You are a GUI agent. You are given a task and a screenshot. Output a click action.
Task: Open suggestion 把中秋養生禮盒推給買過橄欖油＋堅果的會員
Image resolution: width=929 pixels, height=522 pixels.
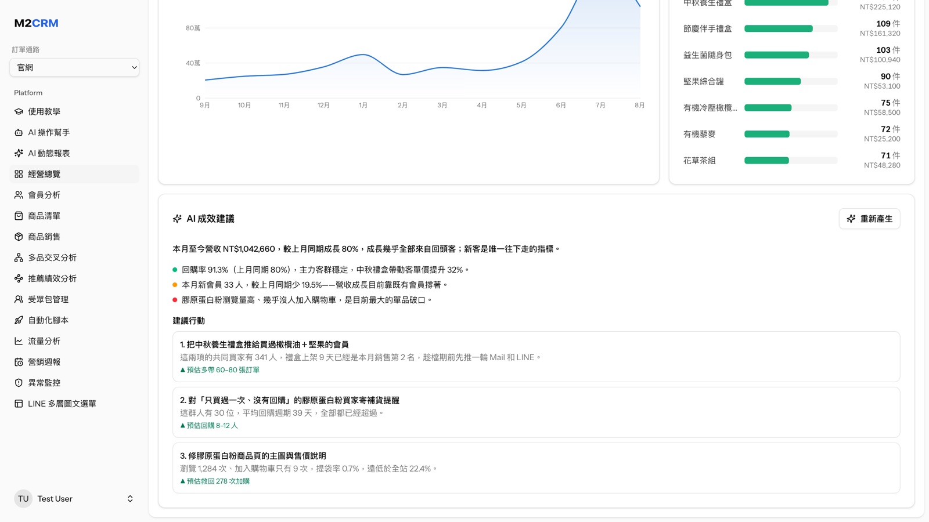[x=536, y=357]
